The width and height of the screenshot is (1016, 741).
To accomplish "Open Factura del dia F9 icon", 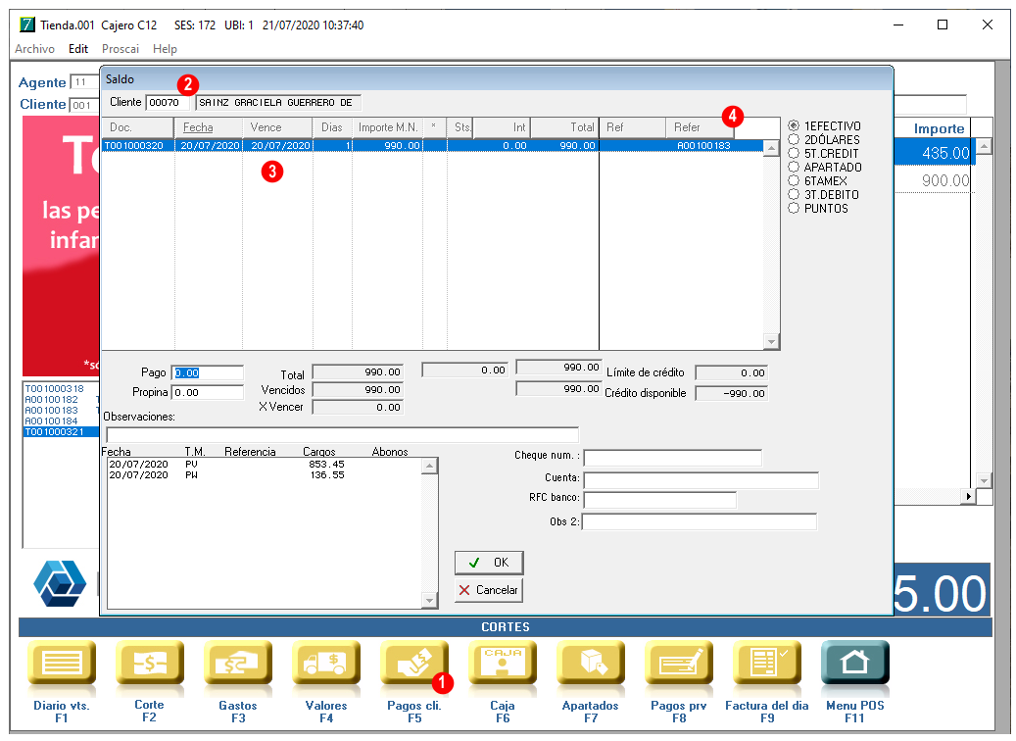I will (x=766, y=664).
